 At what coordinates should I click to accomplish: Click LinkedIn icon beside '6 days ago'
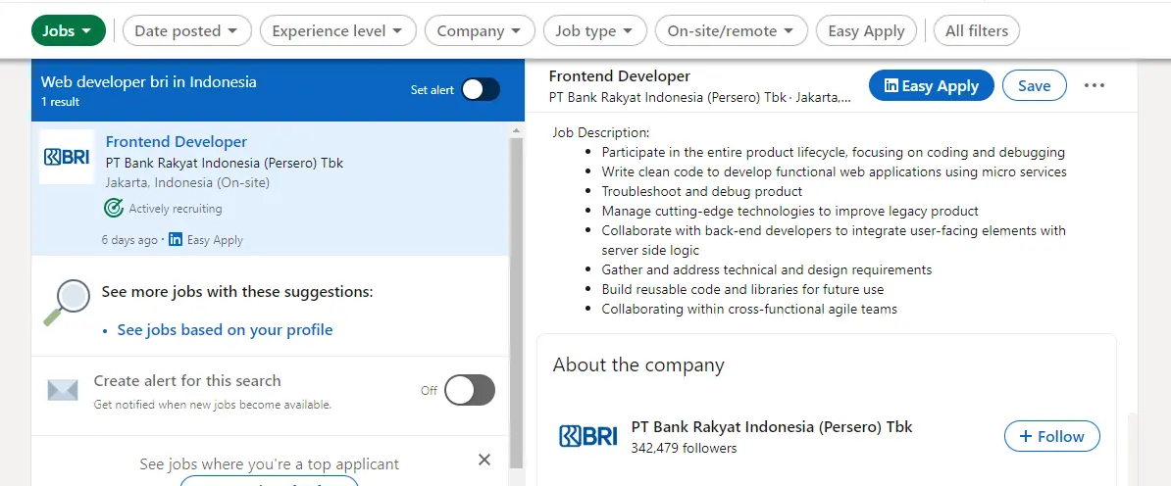pyautogui.click(x=176, y=240)
